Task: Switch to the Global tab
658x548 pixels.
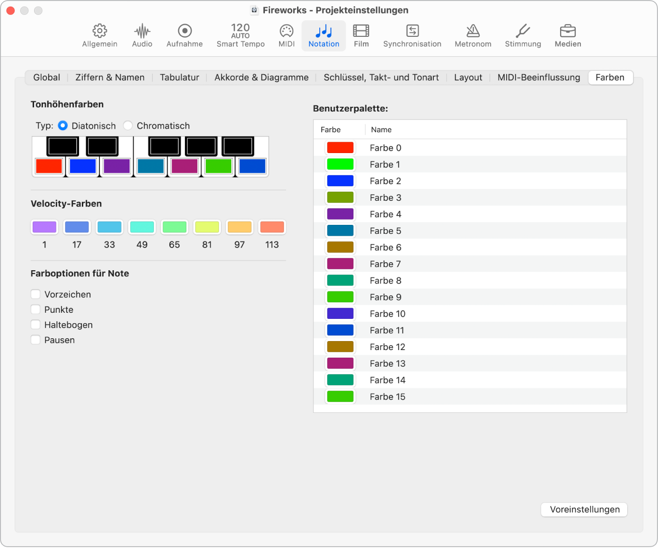Action: pyautogui.click(x=46, y=77)
